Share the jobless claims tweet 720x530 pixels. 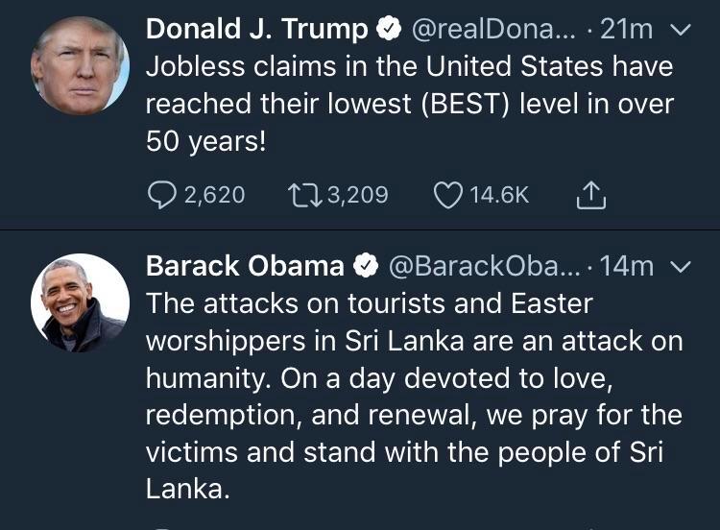tap(591, 195)
